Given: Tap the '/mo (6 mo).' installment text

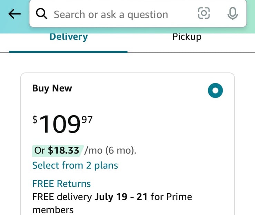Looking at the screenshot, I should (110, 150).
